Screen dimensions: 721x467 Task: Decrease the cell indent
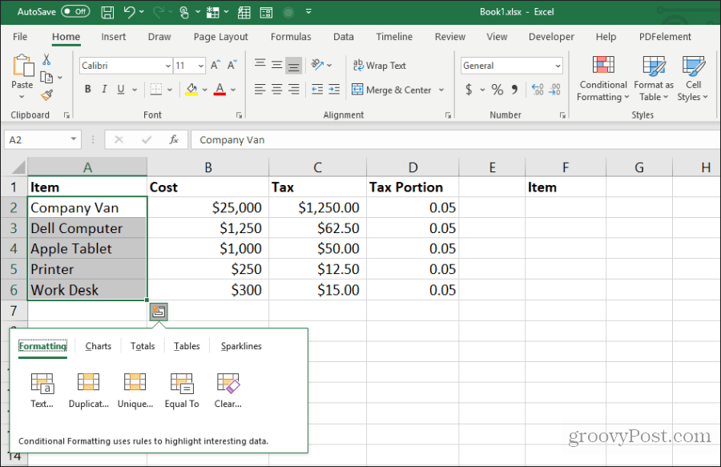pos(317,89)
